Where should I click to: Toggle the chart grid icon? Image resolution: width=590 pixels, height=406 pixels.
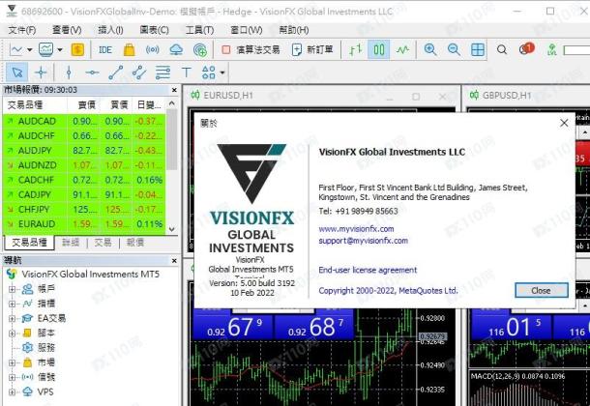click(x=478, y=49)
